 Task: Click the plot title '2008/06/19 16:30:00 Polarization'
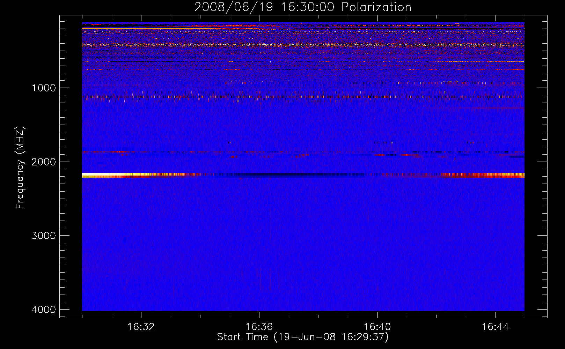pyautogui.click(x=303, y=7)
